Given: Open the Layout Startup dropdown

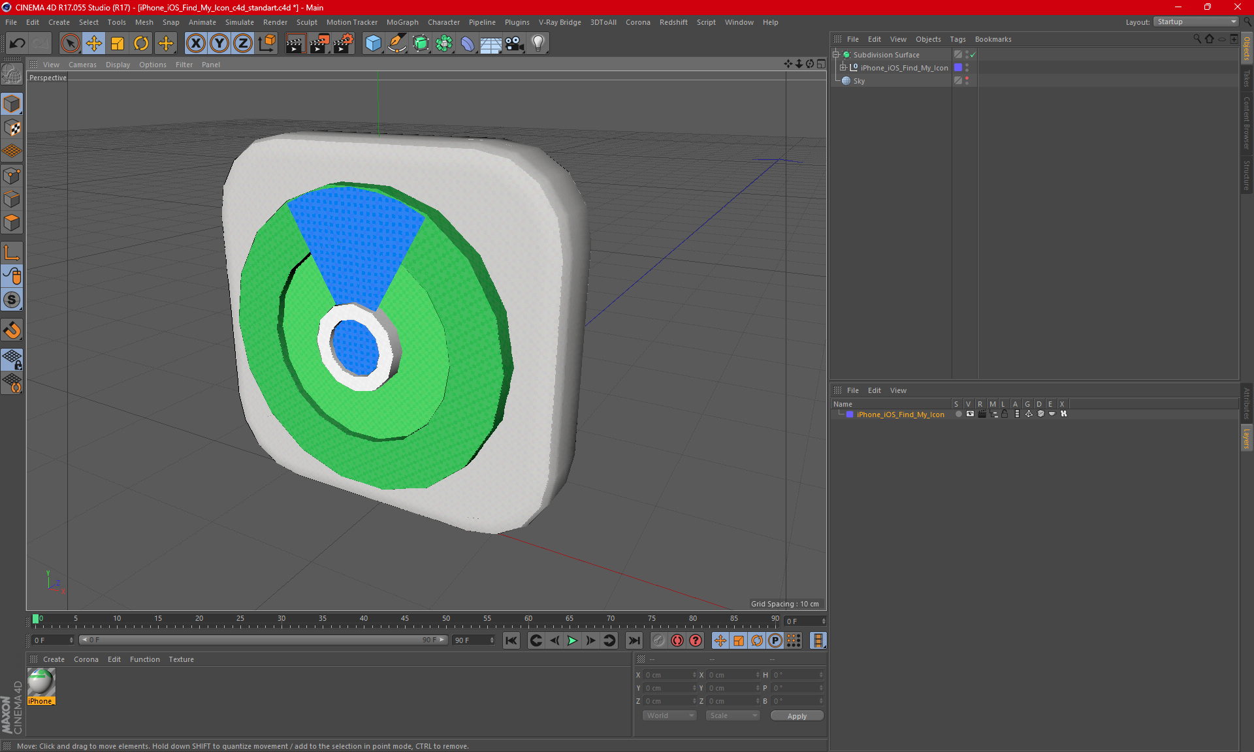Looking at the screenshot, I should click(x=1196, y=22).
